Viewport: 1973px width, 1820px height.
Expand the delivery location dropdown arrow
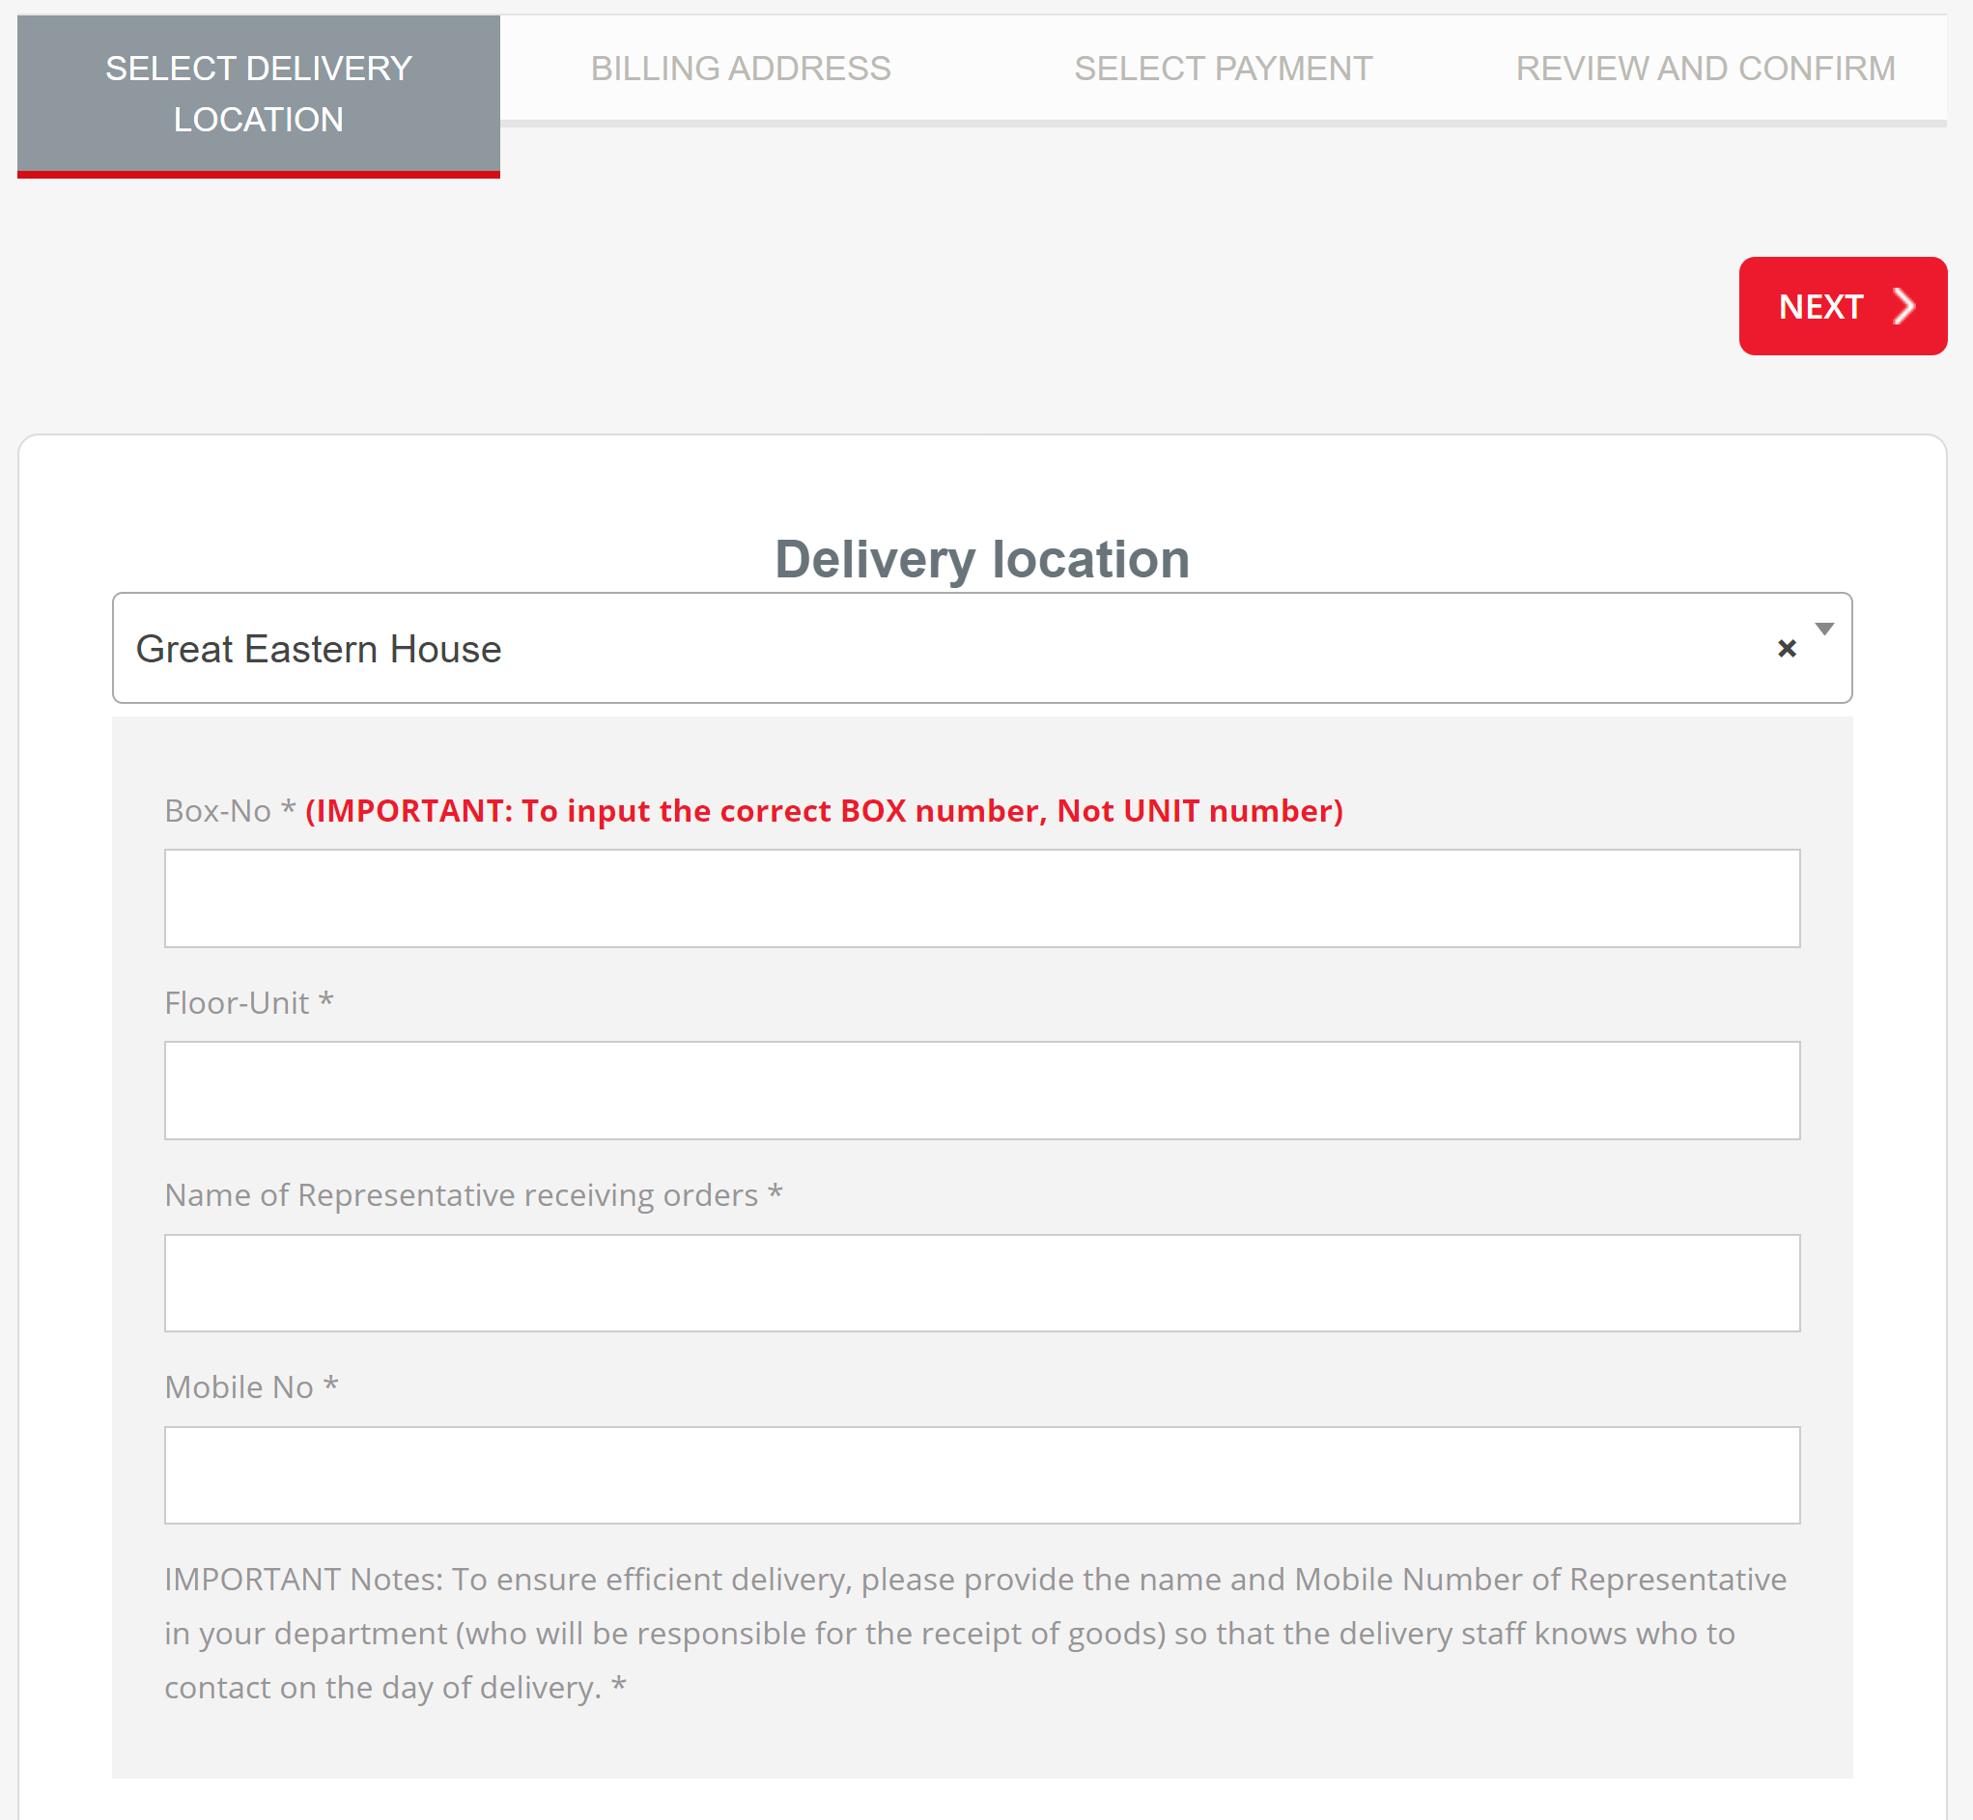click(1823, 629)
